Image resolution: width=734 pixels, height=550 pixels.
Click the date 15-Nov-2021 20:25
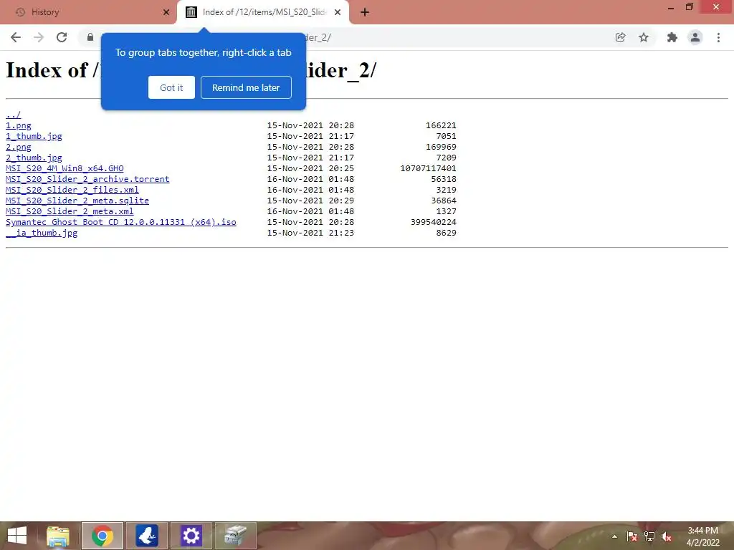[310, 168]
